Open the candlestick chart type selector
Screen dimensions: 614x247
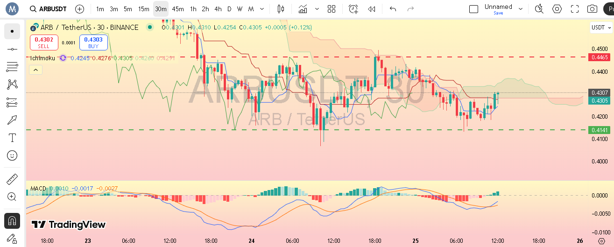(x=281, y=9)
